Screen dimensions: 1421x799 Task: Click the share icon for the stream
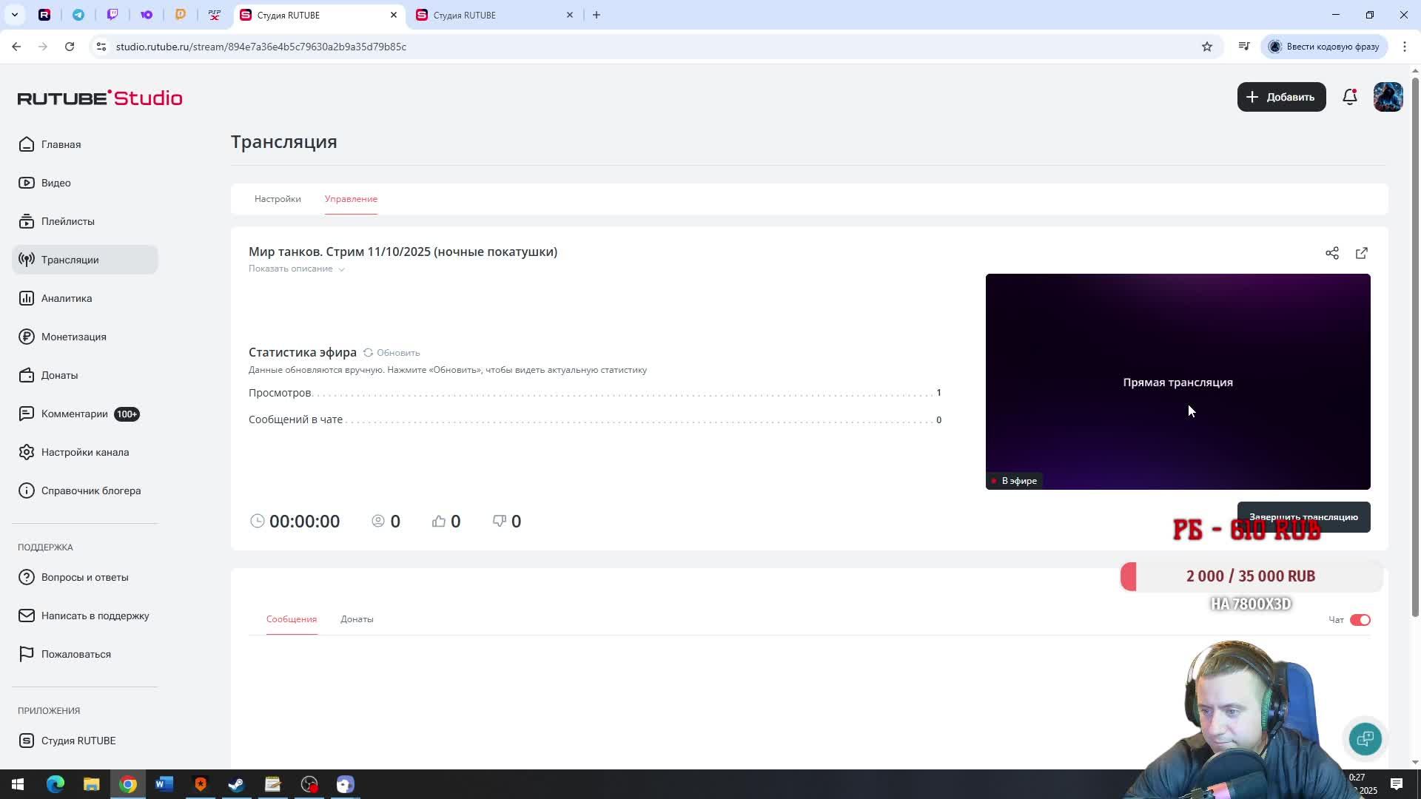1331,253
